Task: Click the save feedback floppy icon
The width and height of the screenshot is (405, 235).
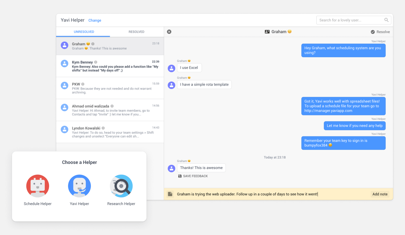Action: [x=180, y=176]
